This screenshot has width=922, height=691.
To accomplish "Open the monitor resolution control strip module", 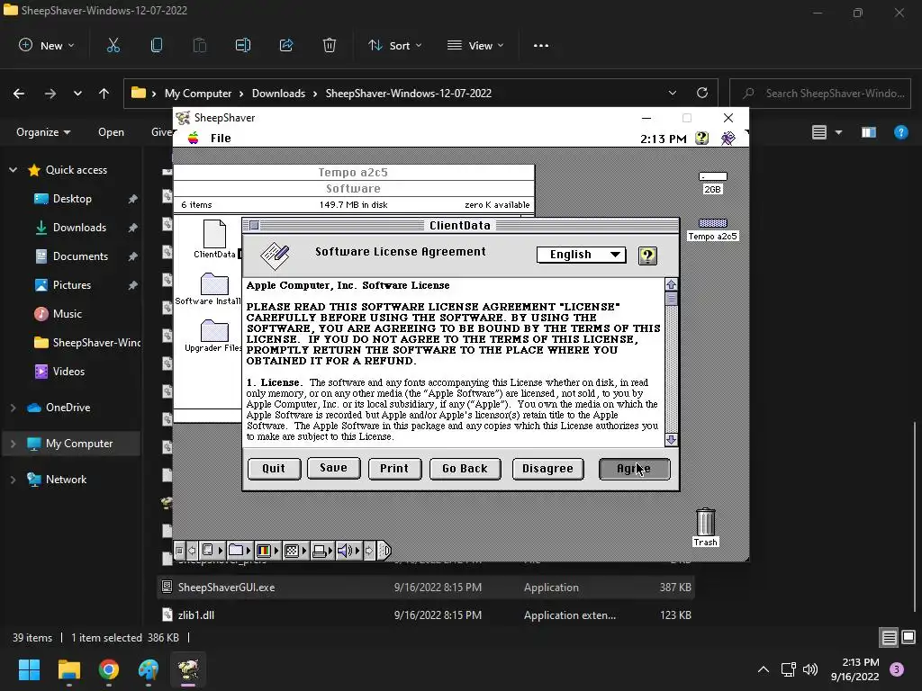I will point(295,551).
